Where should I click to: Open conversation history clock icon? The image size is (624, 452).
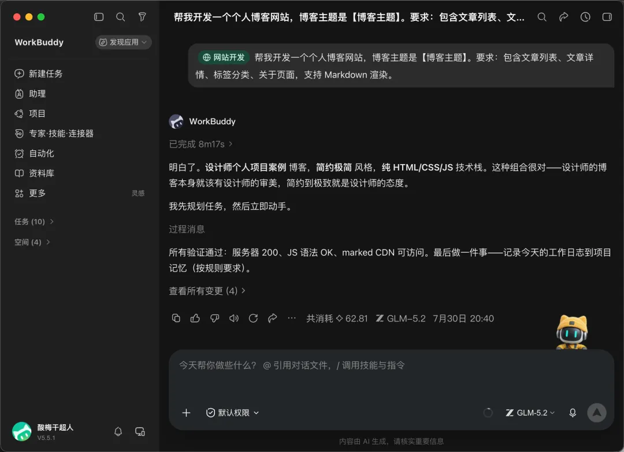tap(585, 17)
